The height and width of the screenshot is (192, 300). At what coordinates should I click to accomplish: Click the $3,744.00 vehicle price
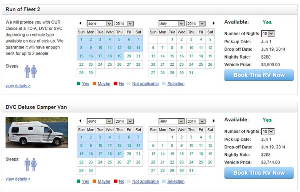click(270, 162)
